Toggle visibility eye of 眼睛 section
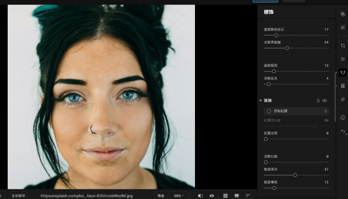Screen dimensions: 348x199 (x=324, y=101)
